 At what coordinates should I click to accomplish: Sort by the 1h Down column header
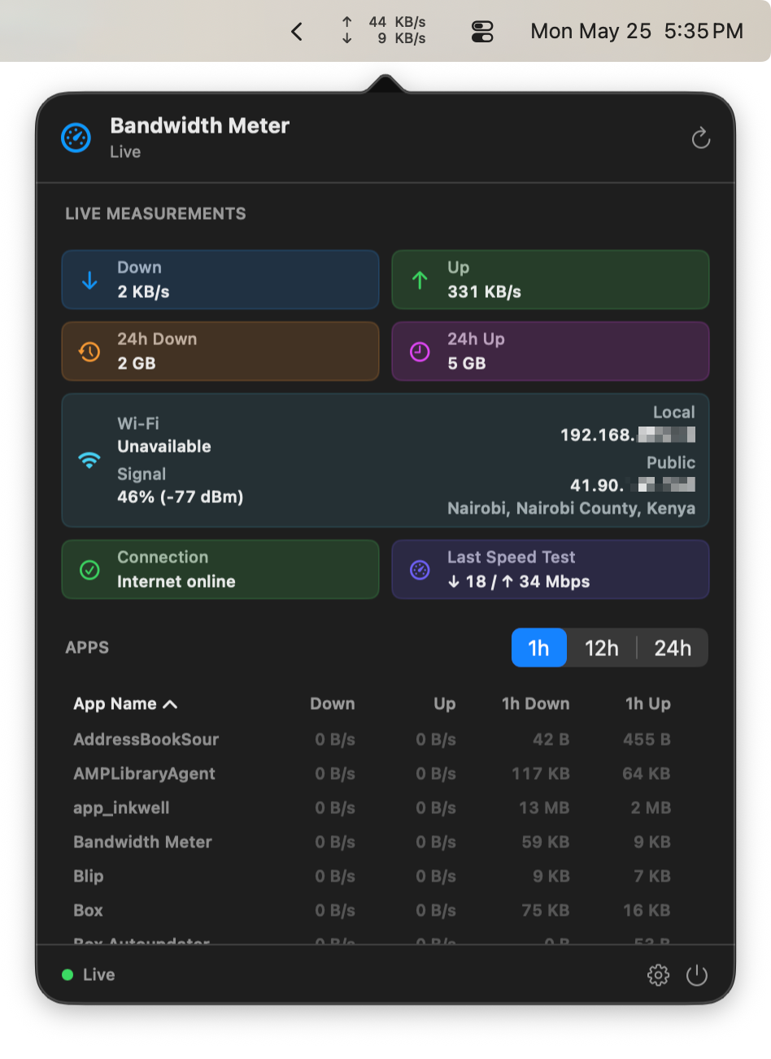pos(536,704)
